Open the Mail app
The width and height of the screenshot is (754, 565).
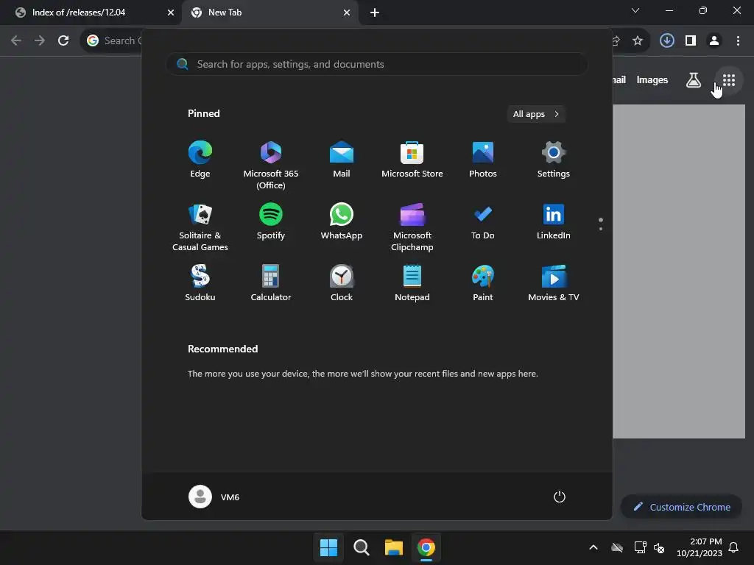[342, 160]
